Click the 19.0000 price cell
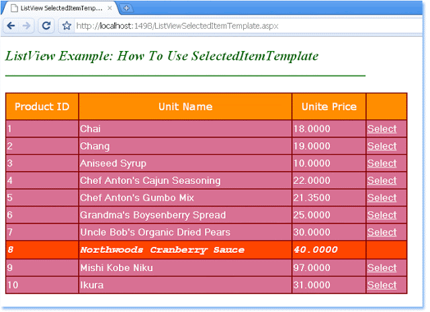The height and width of the screenshot is (312, 430). [329, 146]
